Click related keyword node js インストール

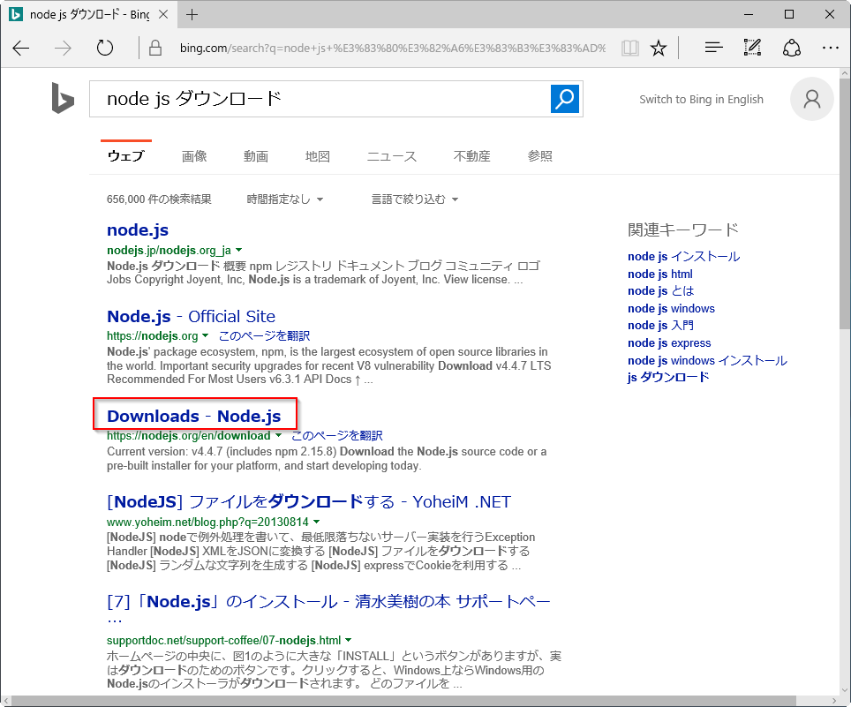(x=684, y=256)
